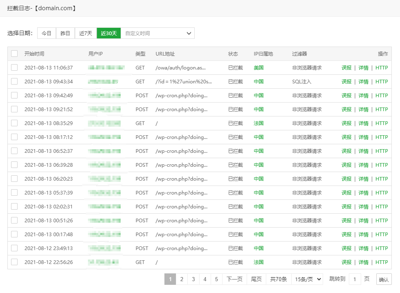400x293 pixels.
Task: Click 误报 on the last log row
Action: tap(346, 262)
